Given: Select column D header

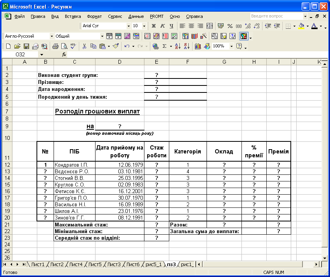Looking at the screenshot, I should pos(120,62).
